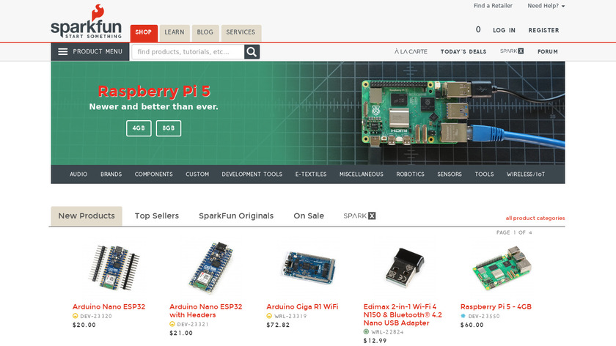Open the SparkFun Originals tab
The height and width of the screenshot is (346, 616).
(x=236, y=216)
